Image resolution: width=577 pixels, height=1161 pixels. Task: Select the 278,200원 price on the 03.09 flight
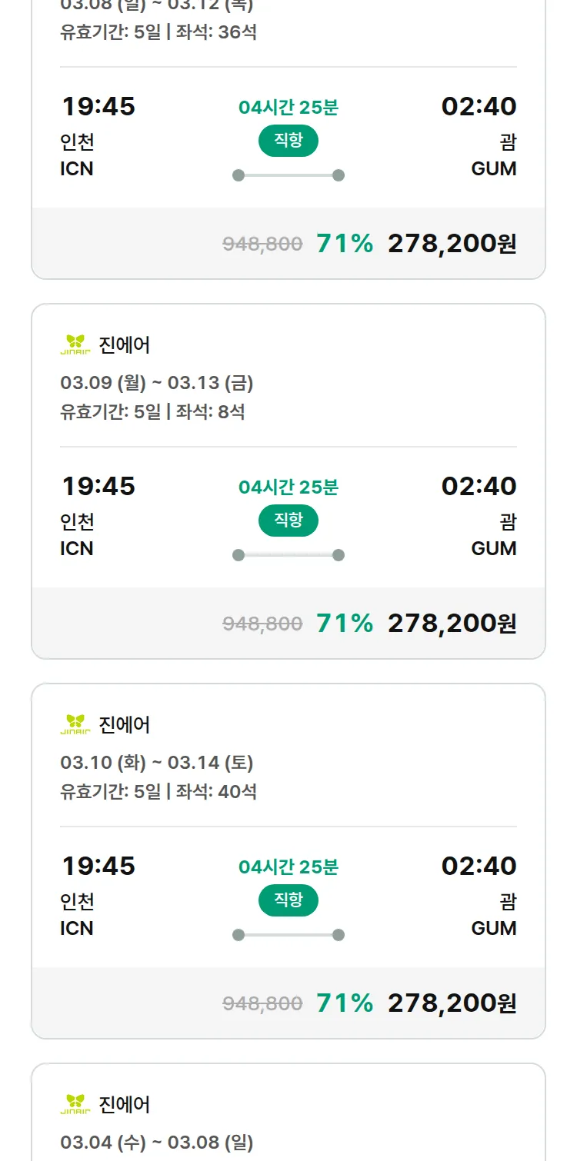[x=452, y=624]
